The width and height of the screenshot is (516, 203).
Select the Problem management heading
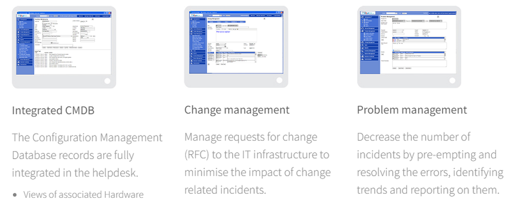tap(412, 110)
